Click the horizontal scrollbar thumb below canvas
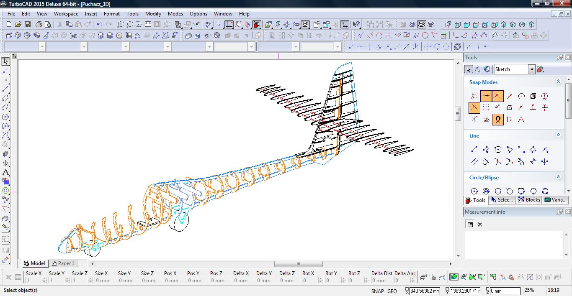This screenshot has width=572, height=296. click(298, 264)
